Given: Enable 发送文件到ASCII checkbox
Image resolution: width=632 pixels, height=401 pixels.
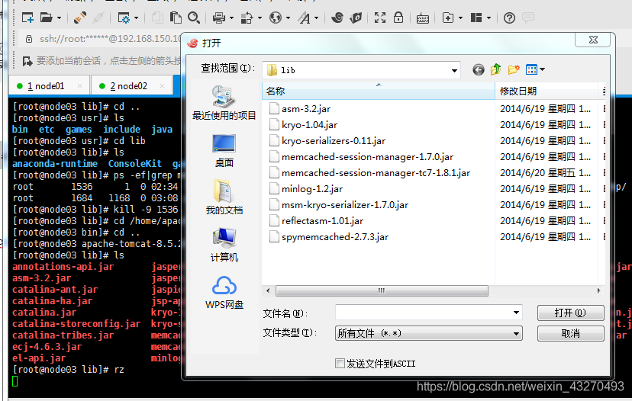Looking at the screenshot, I should tap(340, 364).
